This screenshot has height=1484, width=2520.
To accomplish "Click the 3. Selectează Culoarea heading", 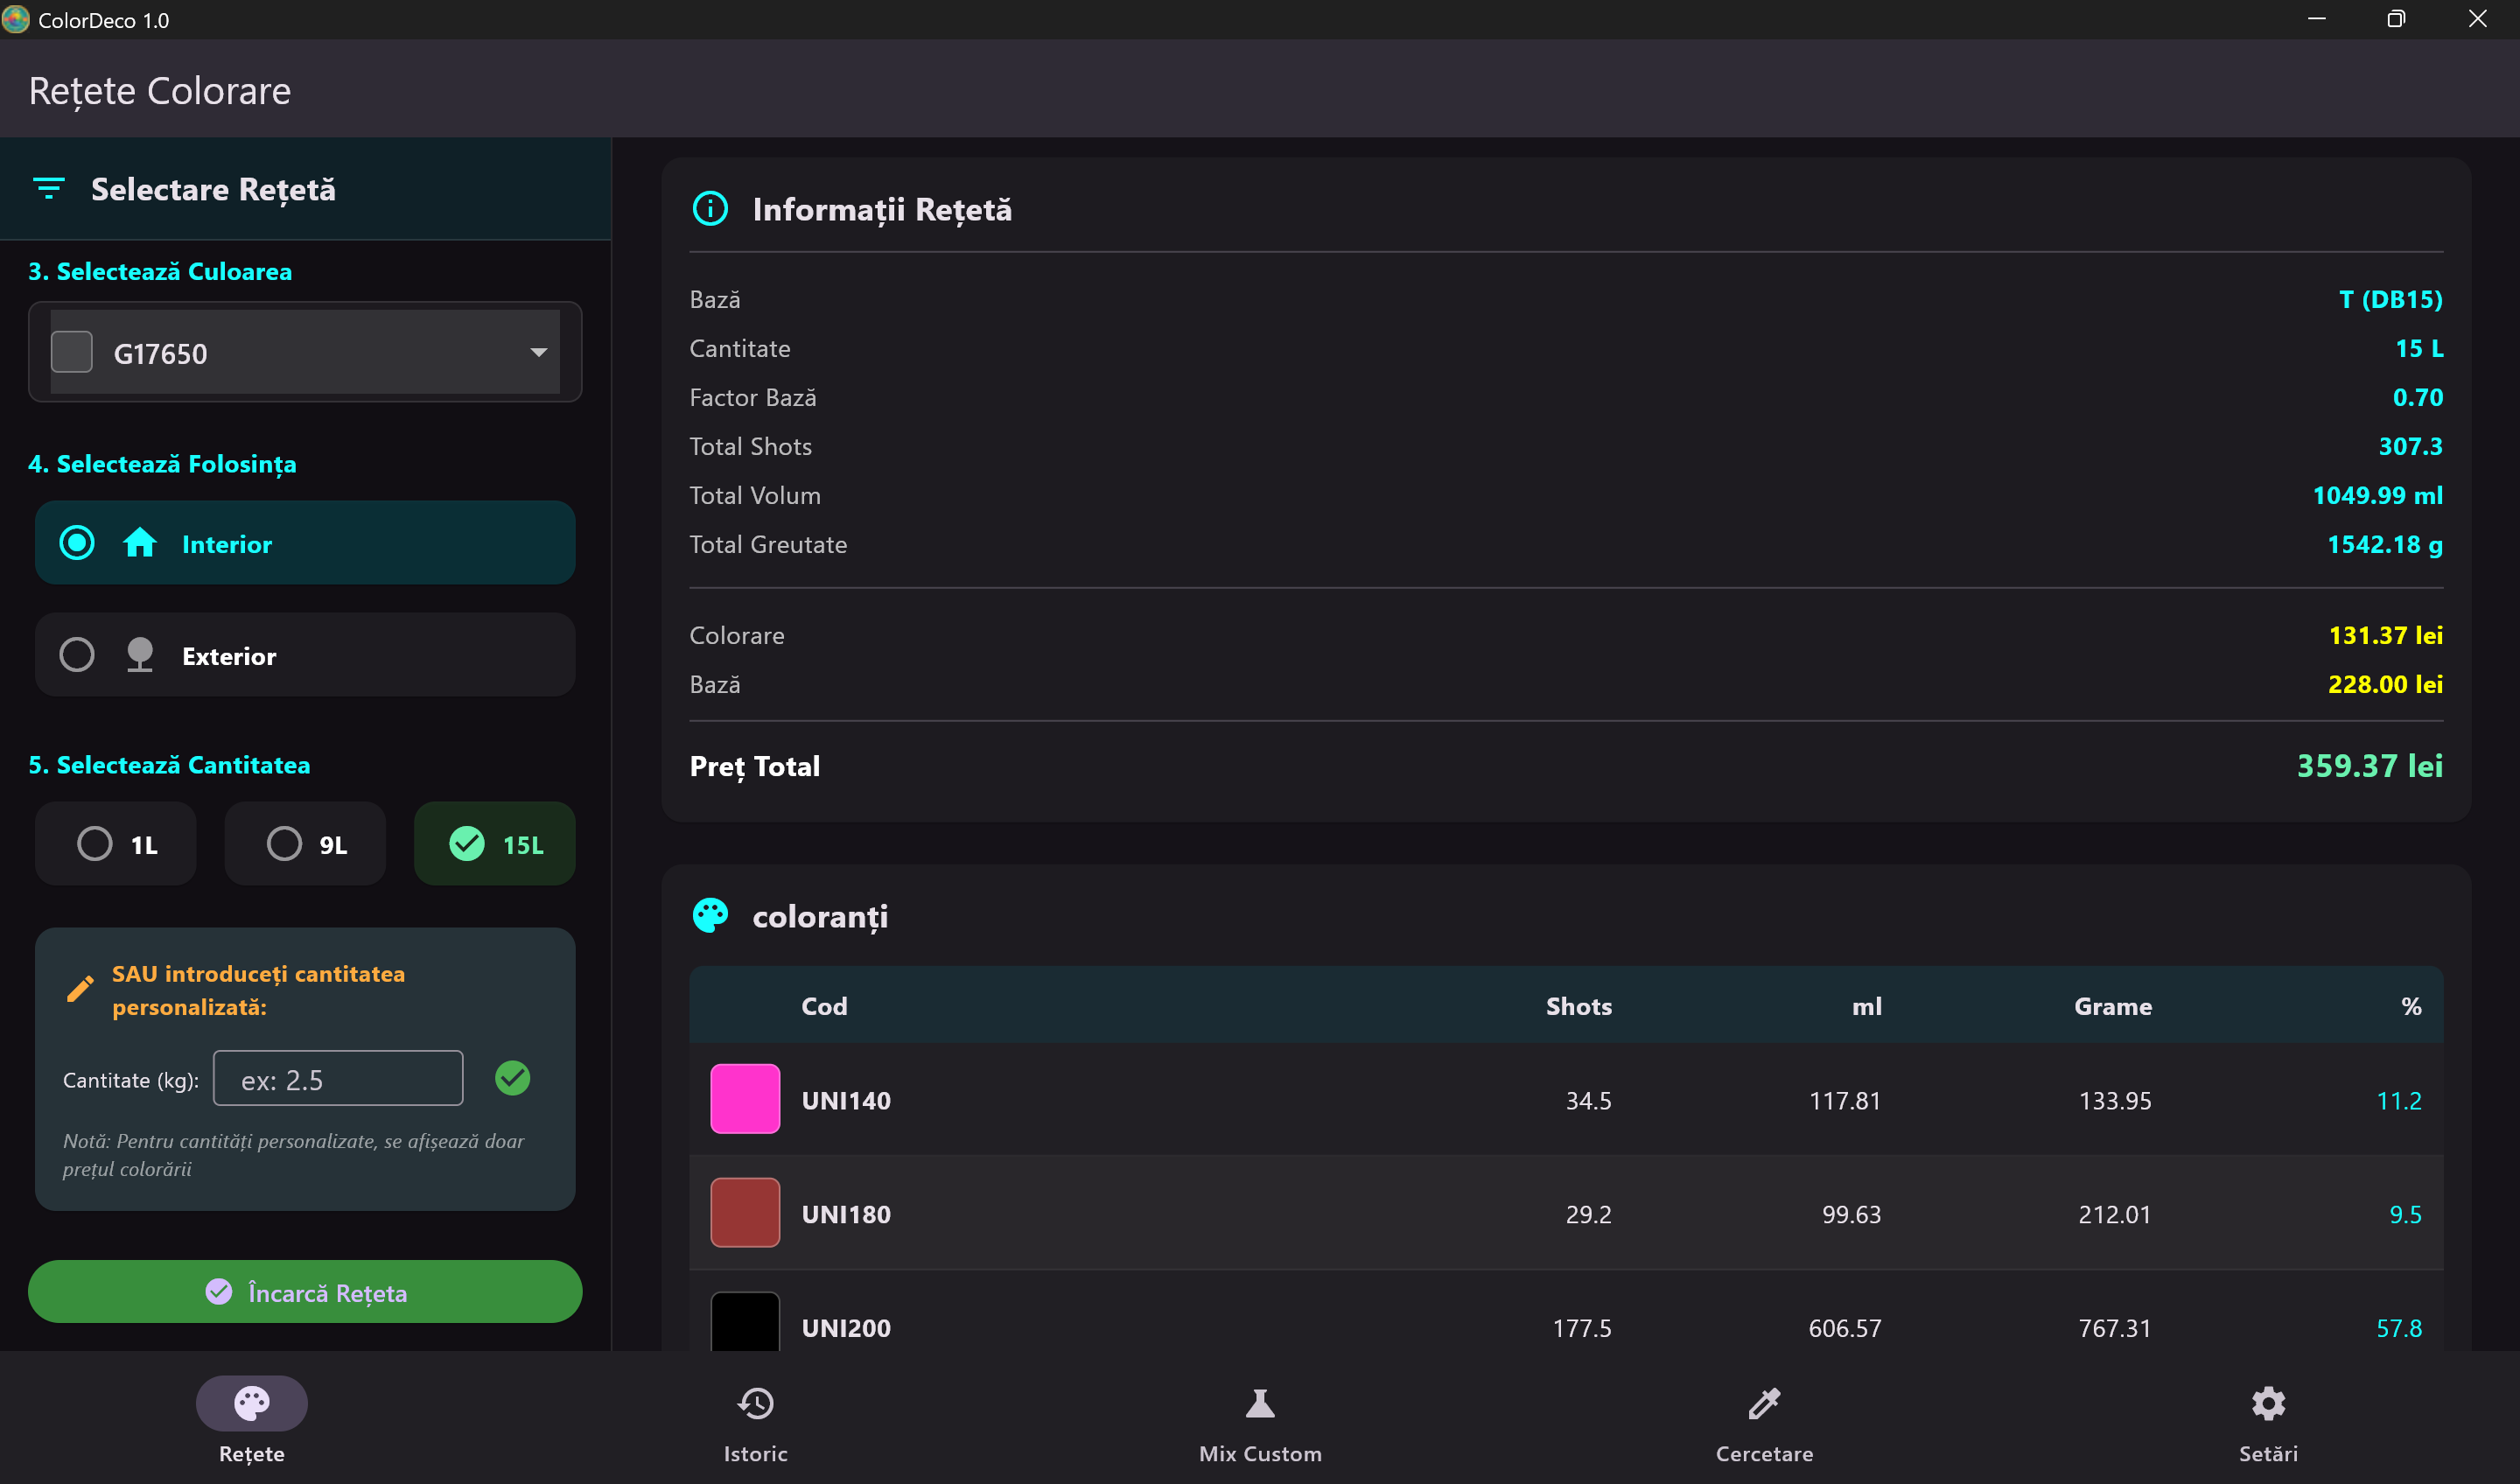I will [x=160, y=271].
